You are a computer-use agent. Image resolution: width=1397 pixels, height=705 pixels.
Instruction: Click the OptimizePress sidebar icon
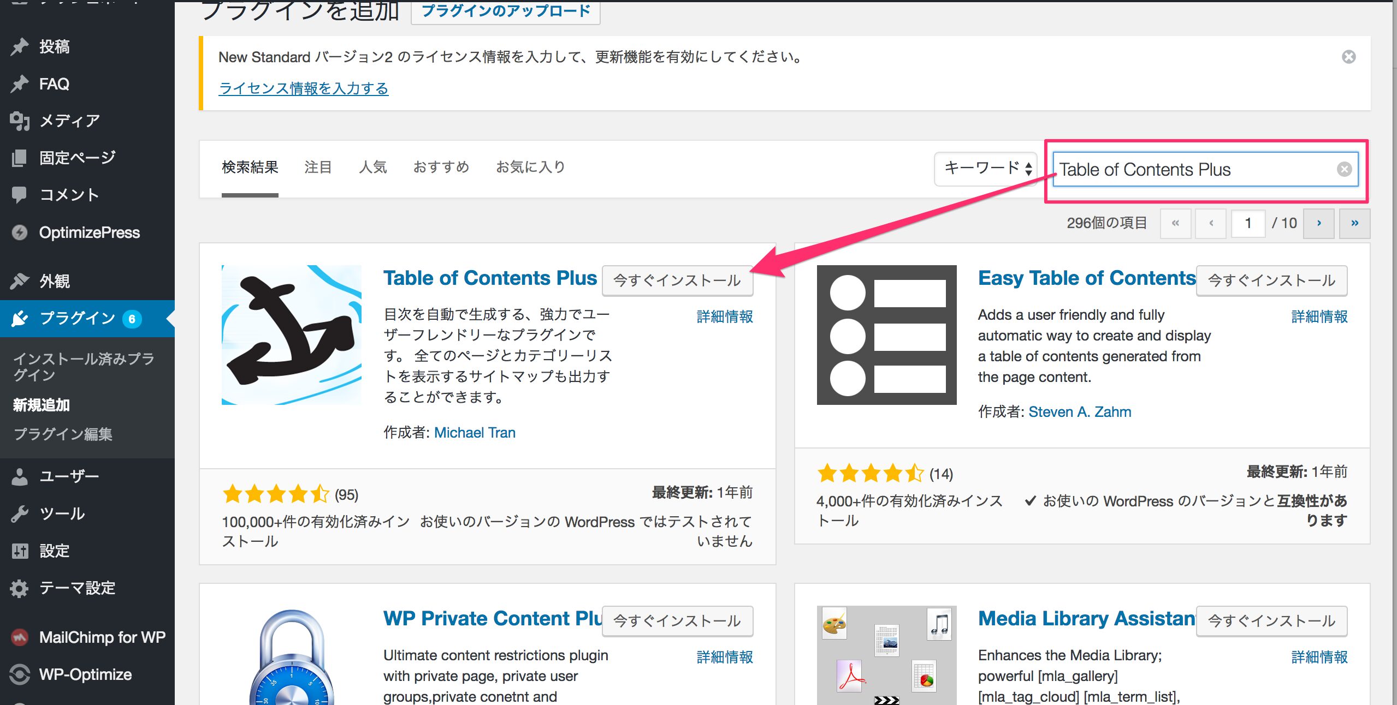(x=20, y=232)
